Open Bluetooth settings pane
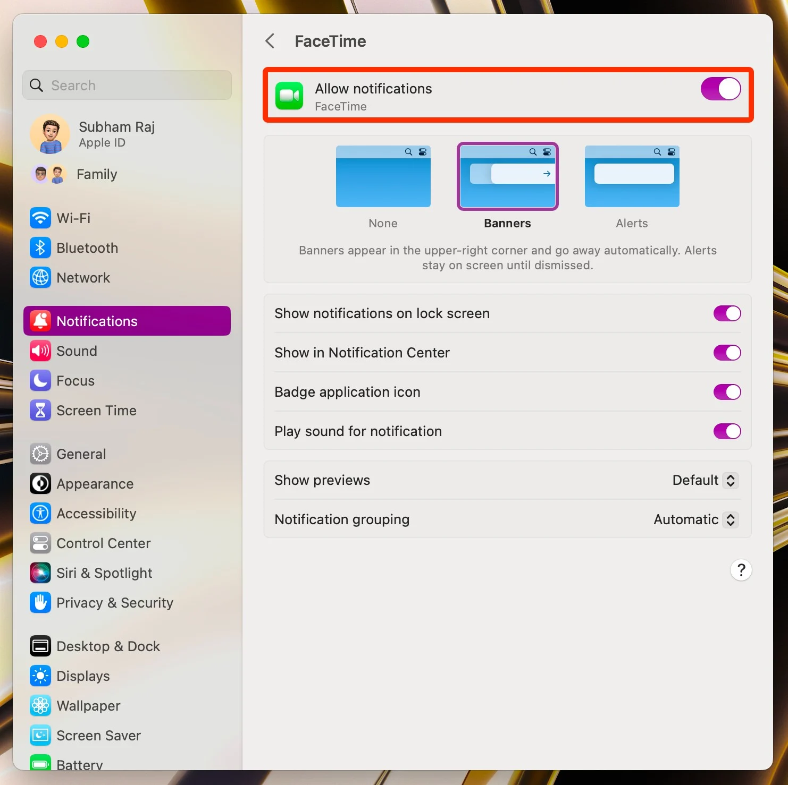This screenshot has height=785, width=788. point(127,248)
